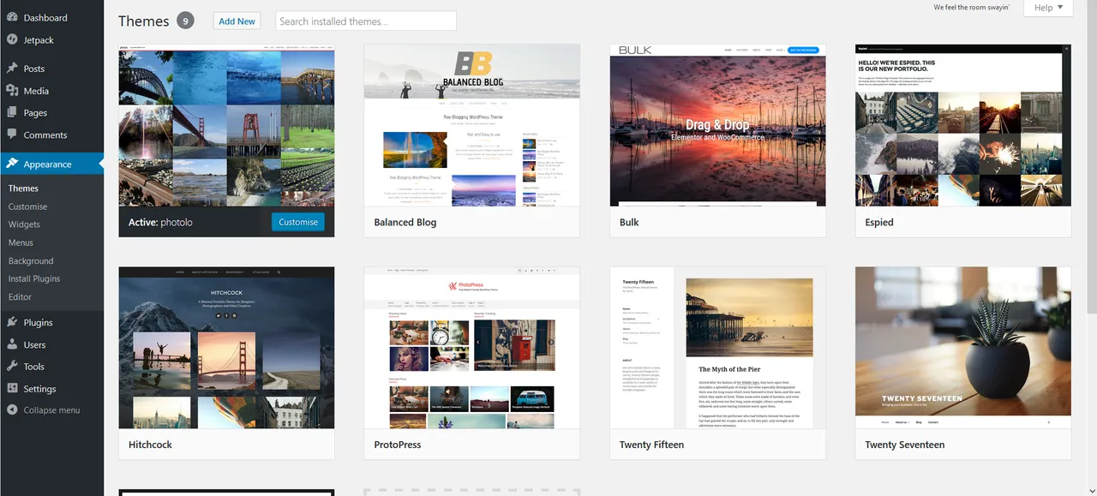
Task: Open the Install Plugins submenu link
Action: pyautogui.click(x=34, y=279)
